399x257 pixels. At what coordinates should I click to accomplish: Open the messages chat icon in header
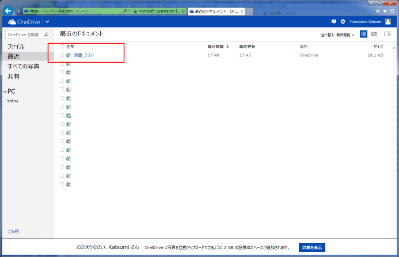(x=334, y=22)
